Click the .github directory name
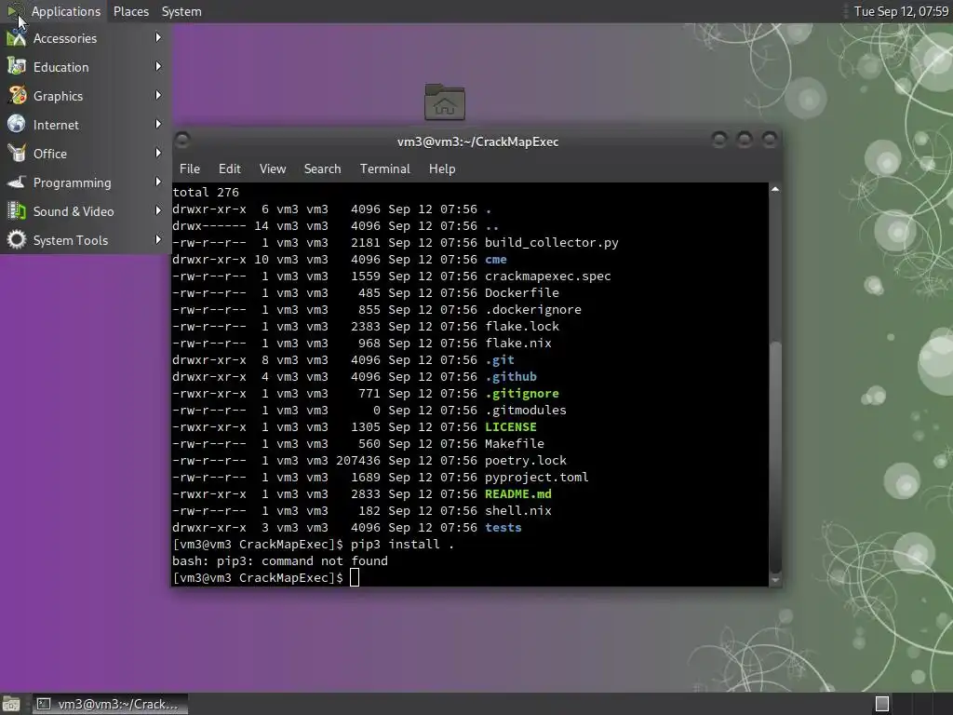Screen dimensions: 953x715 [x=511, y=377]
